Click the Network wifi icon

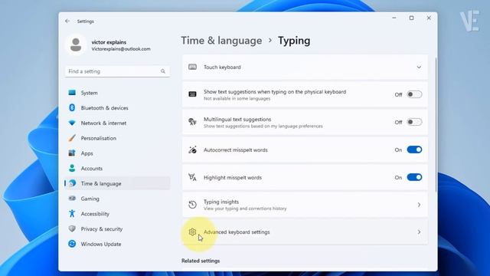[72, 123]
